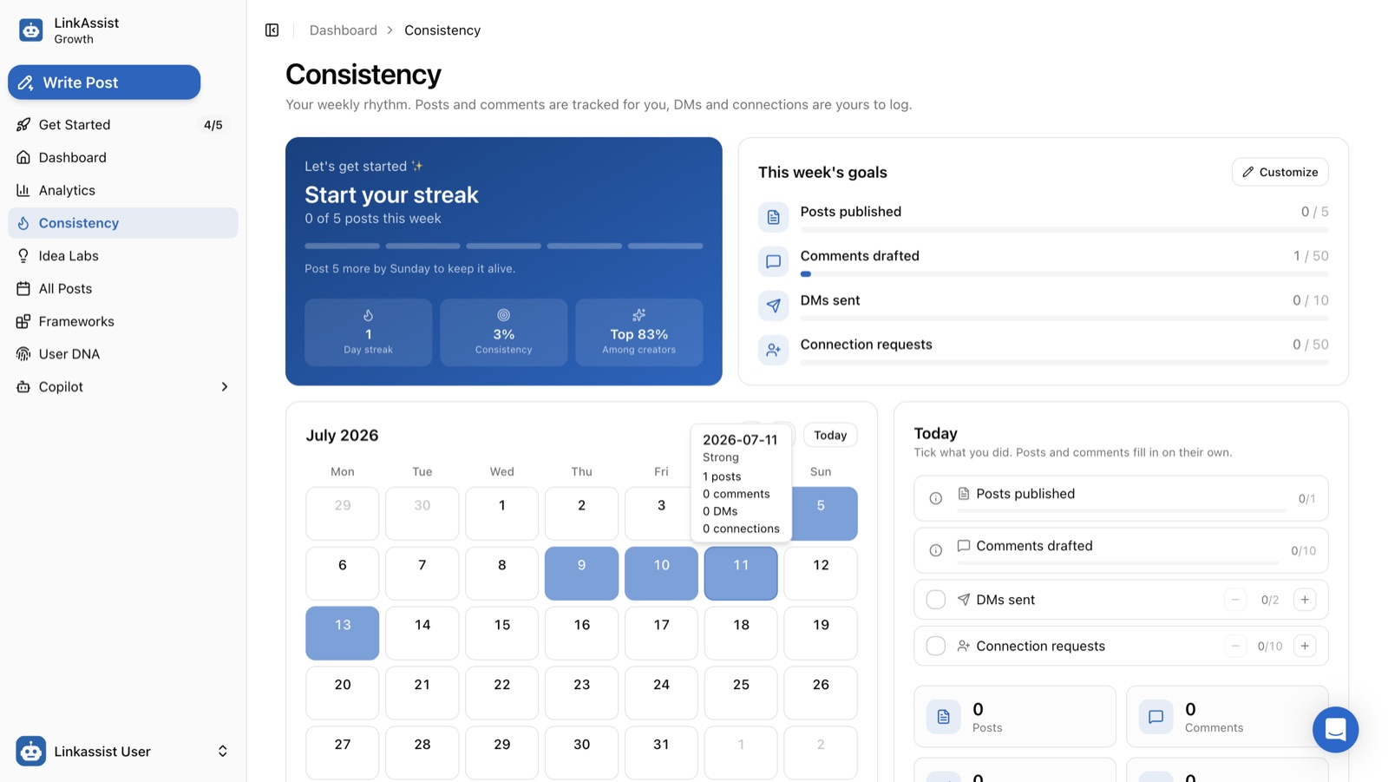
Task: Click info icon beside Posts published today
Action: click(935, 498)
